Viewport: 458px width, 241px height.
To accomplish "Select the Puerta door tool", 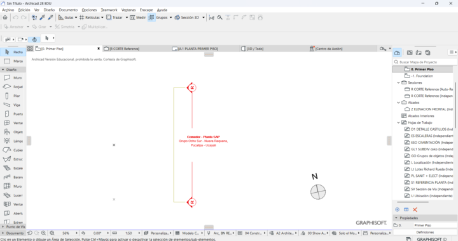I will tap(13, 114).
